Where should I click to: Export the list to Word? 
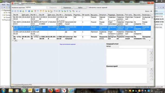pyautogui.click(x=29, y=11)
